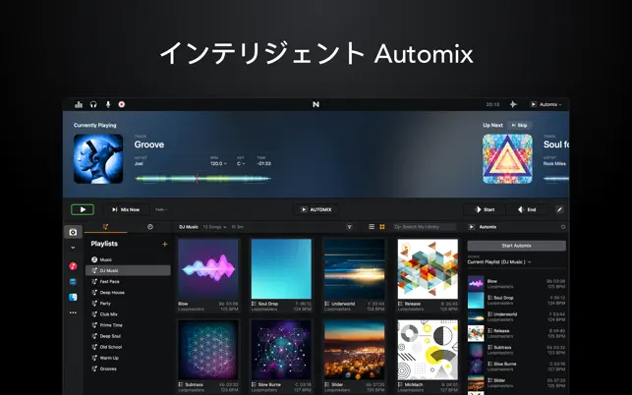Screen dimensions: 632x395
Task: Select the Party playlist
Action: tap(128, 303)
